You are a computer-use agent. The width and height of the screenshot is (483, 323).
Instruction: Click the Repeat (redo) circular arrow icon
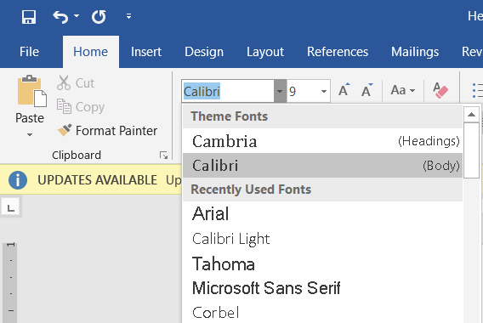coord(99,17)
